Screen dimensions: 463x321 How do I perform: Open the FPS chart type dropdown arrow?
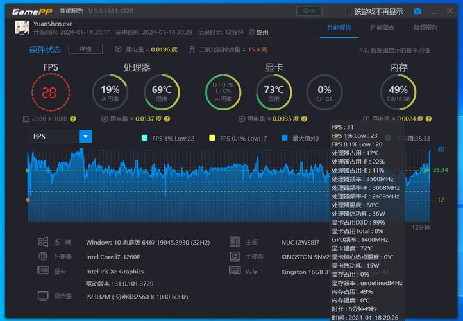click(86, 136)
